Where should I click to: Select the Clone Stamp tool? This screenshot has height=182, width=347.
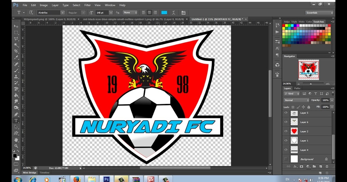click(16, 77)
